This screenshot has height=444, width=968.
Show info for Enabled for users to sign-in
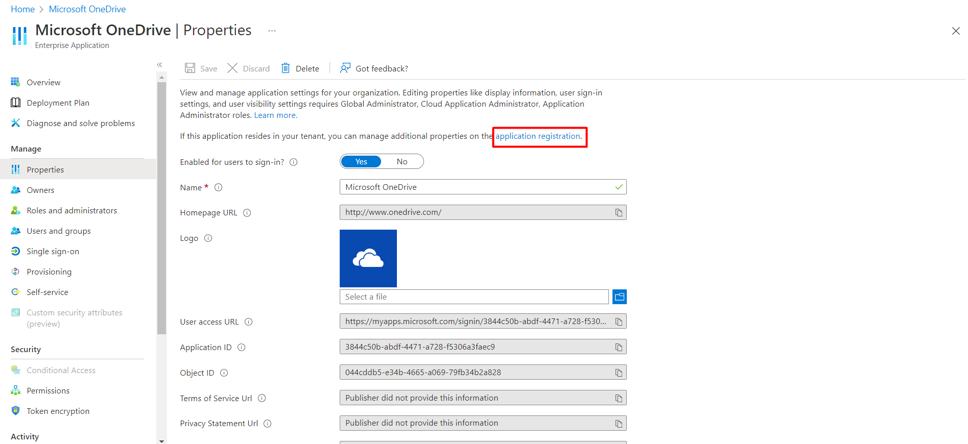[x=294, y=162]
